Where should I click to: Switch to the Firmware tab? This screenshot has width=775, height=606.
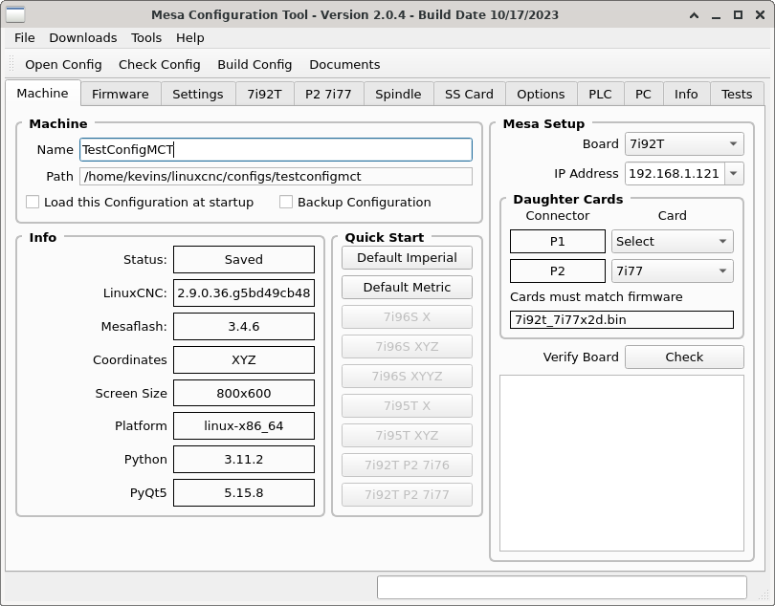coord(121,94)
